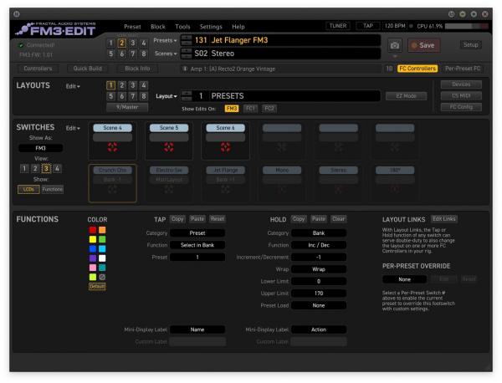Click the preset number stepper buttons beside 131
This screenshot has height=383, width=502.
[187, 40]
